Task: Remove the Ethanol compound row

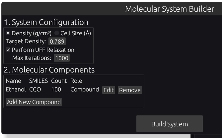Action: (x=130, y=90)
